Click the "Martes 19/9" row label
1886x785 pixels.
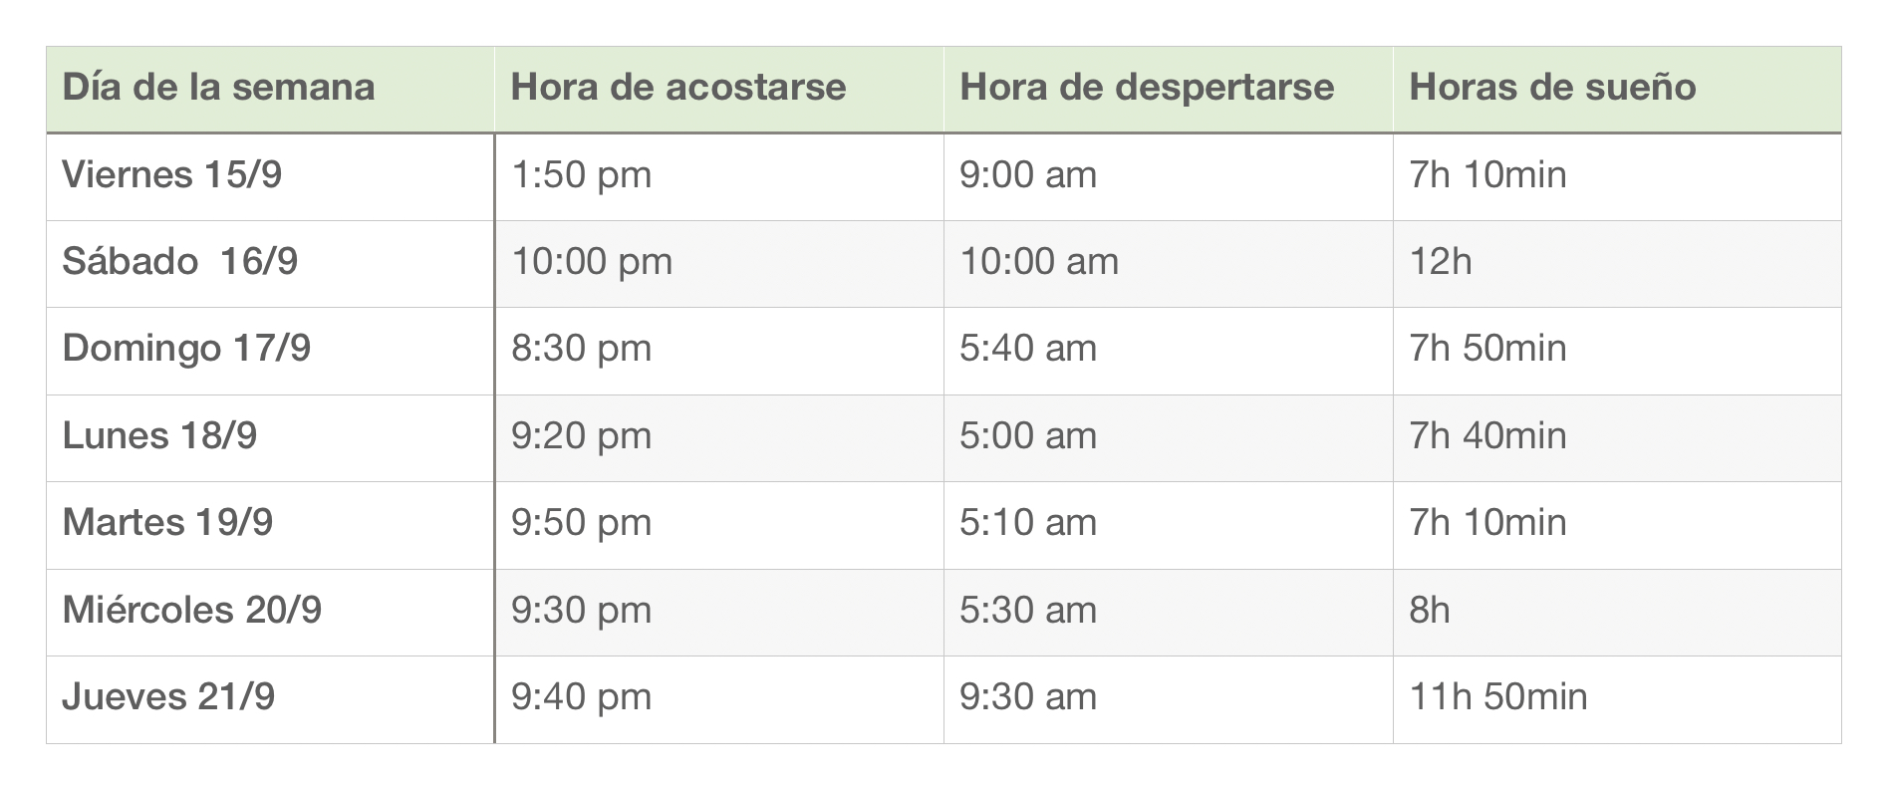pyautogui.click(x=167, y=523)
